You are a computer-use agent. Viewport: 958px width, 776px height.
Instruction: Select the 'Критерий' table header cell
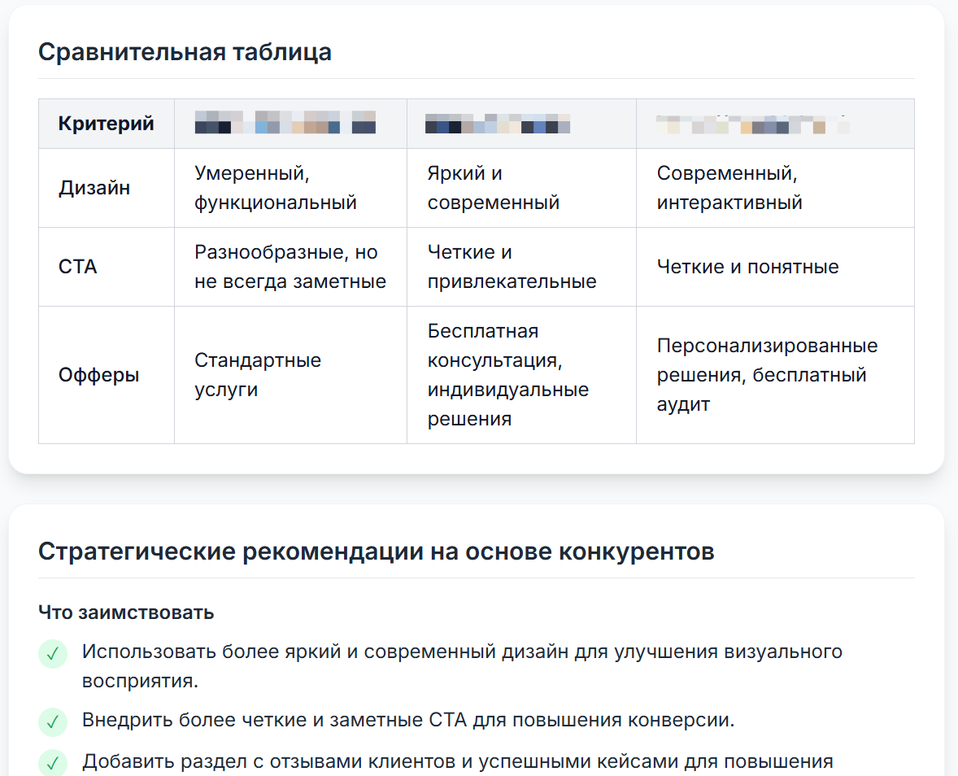(107, 124)
